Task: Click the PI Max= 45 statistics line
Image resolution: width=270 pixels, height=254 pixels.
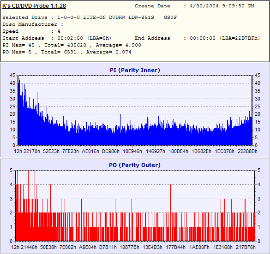Action: [x=72, y=45]
